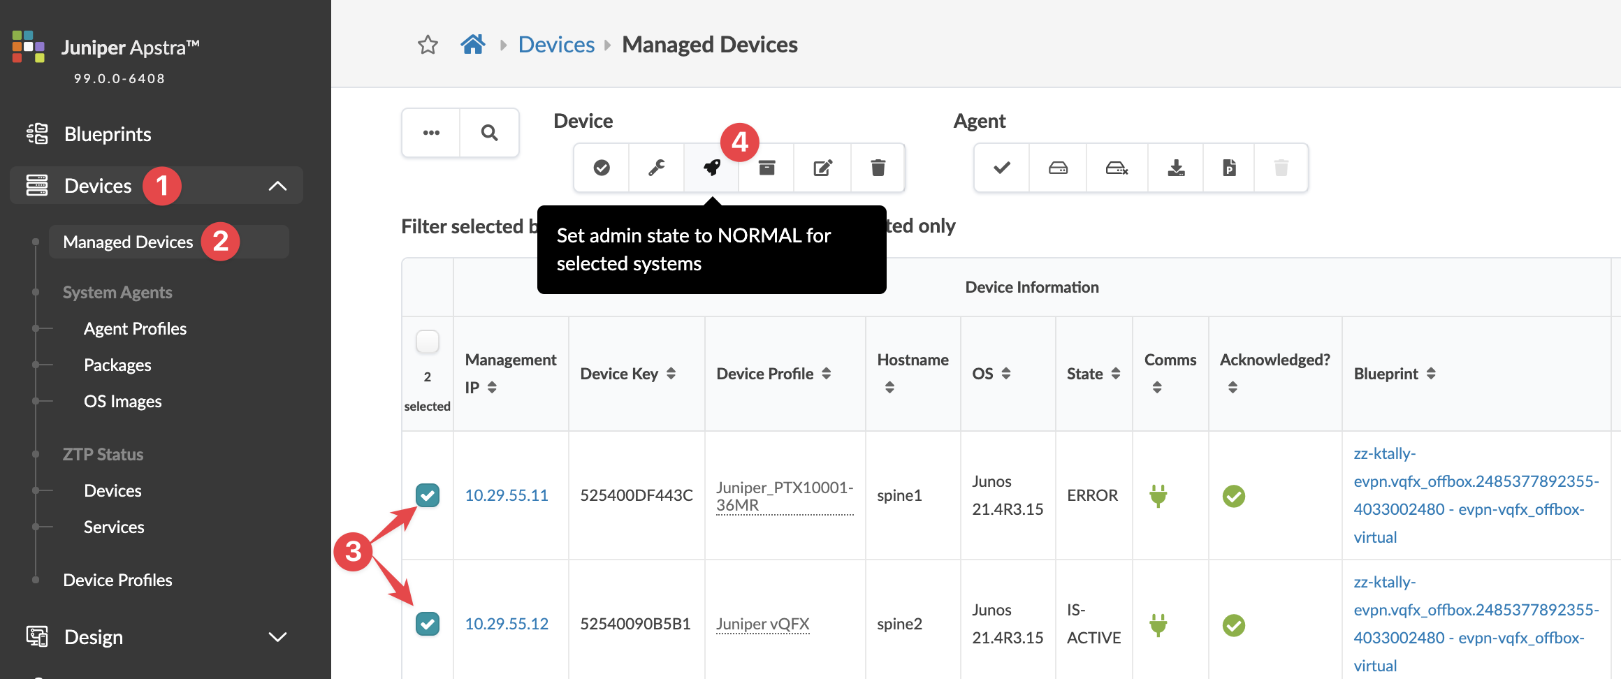The height and width of the screenshot is (679, 1621).
Task: Click the search magnifier icon
Action: (489, 133)
